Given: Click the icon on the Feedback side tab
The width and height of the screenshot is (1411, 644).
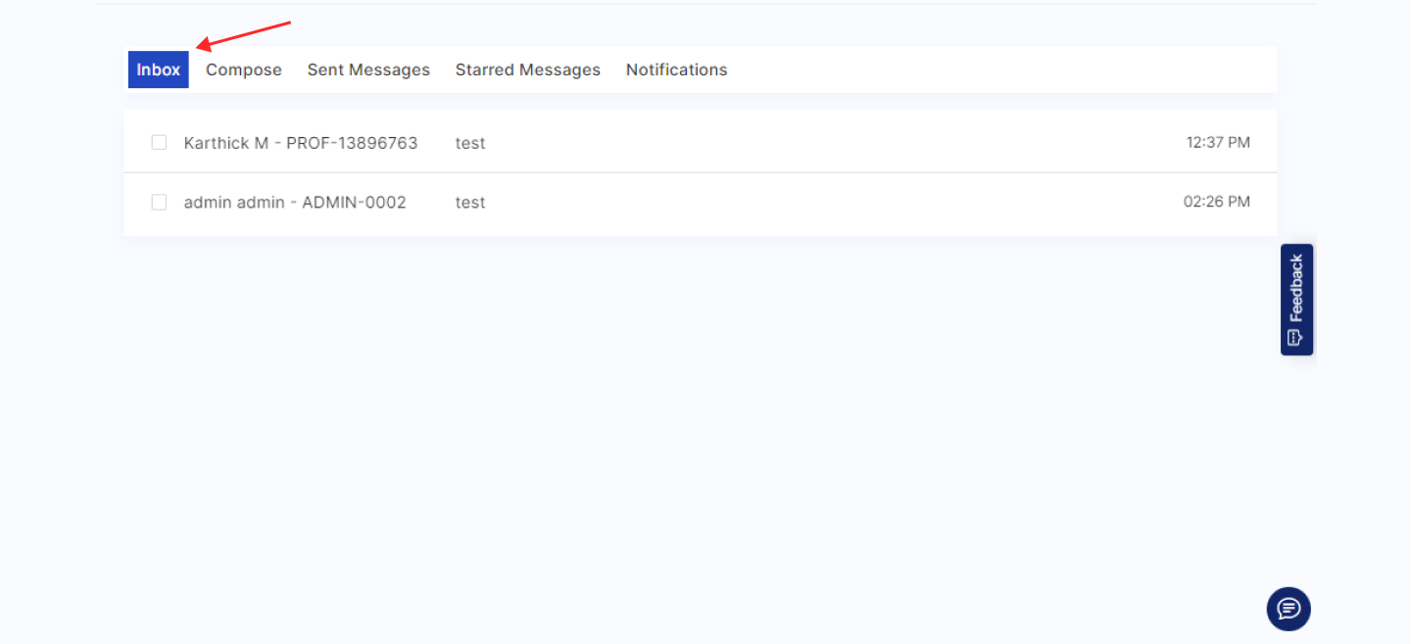Looking at the screenshot, I should click(1295, 338).
